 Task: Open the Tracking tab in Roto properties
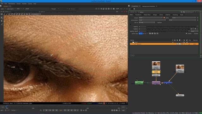click(175, 15)
